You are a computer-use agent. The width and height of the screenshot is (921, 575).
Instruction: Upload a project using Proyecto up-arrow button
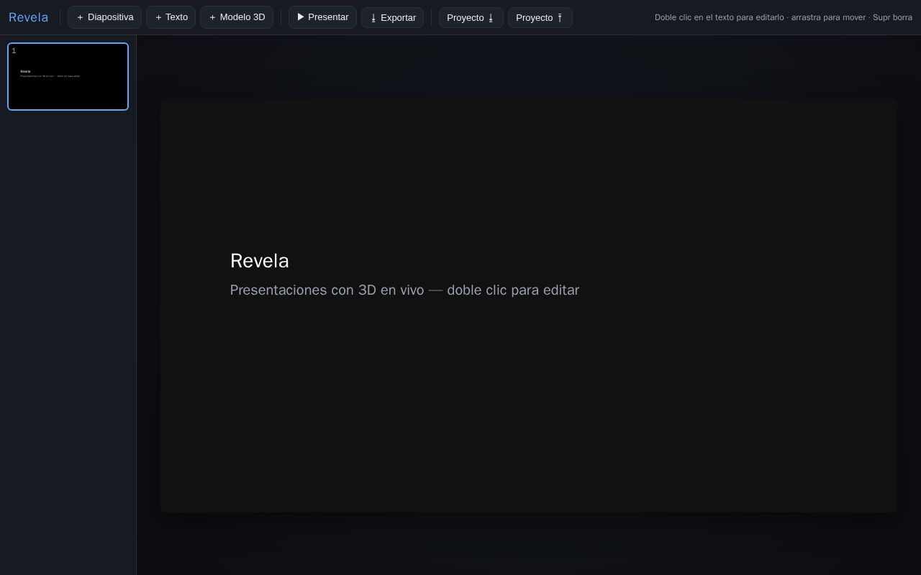[x=540, y=17]
